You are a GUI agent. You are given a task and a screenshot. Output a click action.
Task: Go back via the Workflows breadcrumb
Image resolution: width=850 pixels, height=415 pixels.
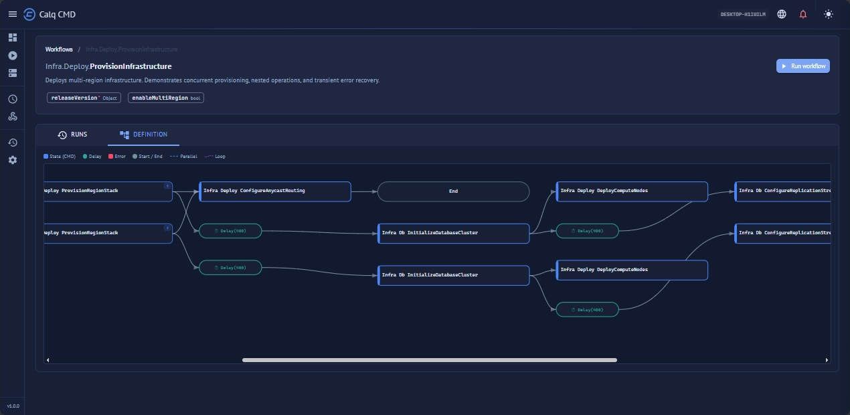(59, 50)
